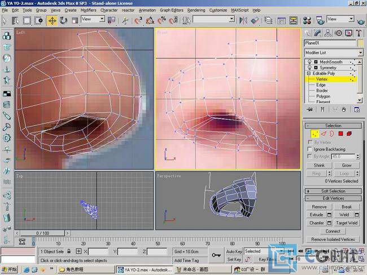The height and width of the screenshot is (275, 367).
Task: Select Edge sub-object selection icon
Action: click(324, 134)
